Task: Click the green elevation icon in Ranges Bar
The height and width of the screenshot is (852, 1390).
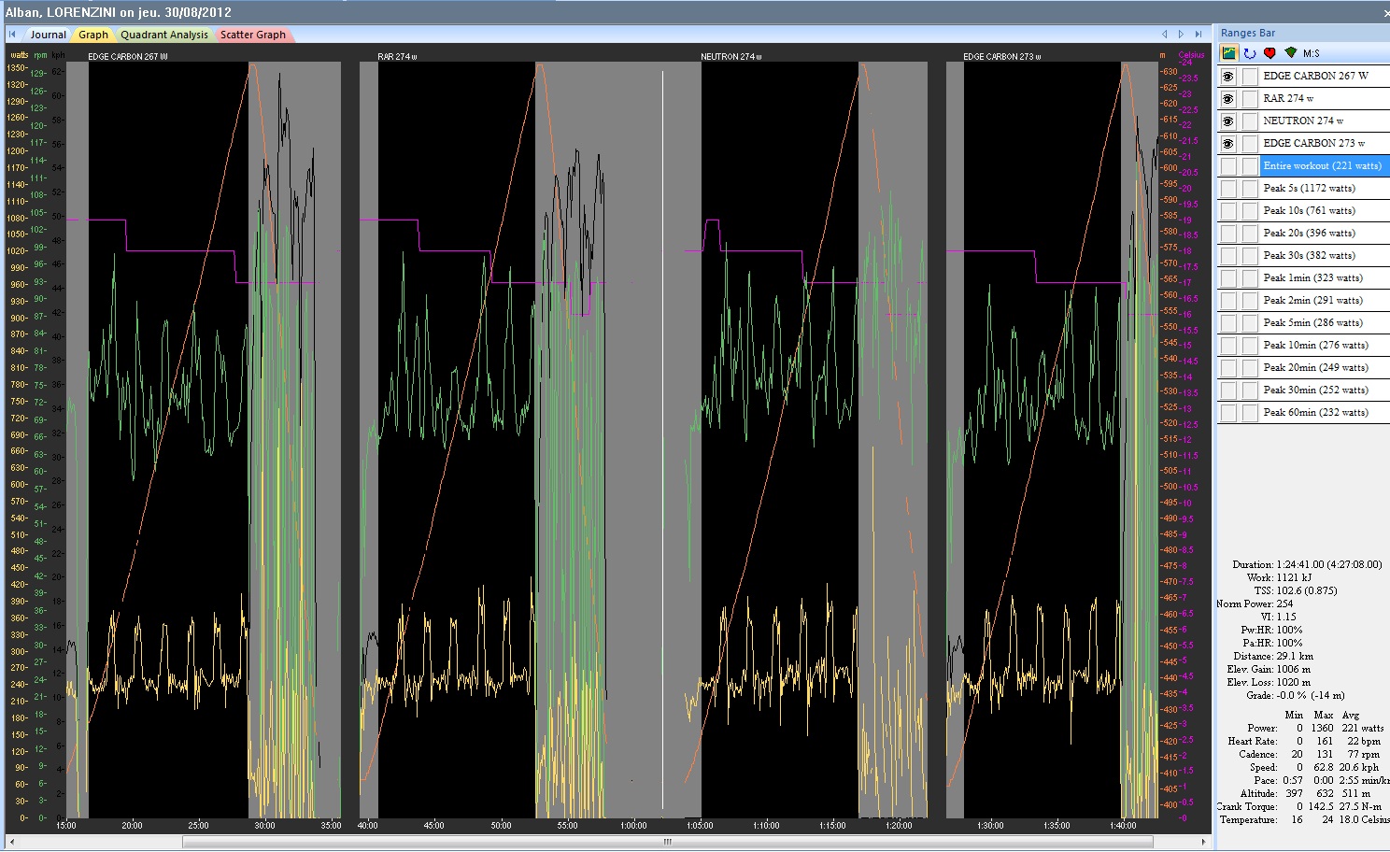Action: tap(1291, 53)
